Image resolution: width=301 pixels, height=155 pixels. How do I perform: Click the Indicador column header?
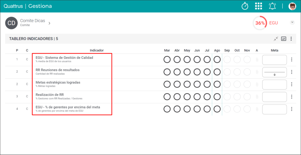tap(97, 50)
